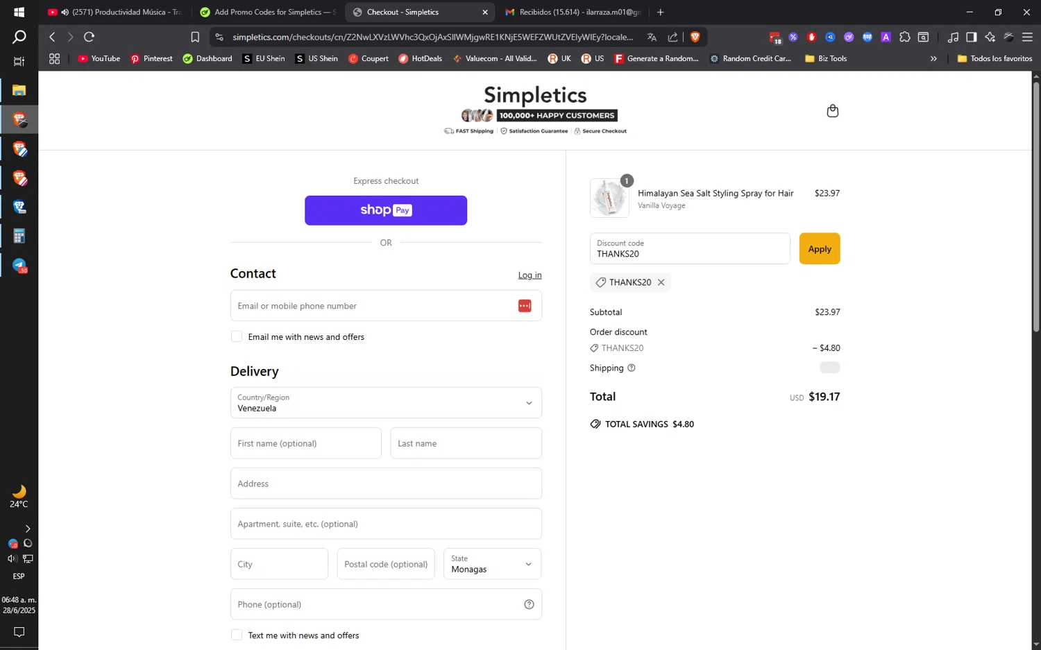The width and height of the screenshot is (1041, 650).
Task: Click the Postal code field
Action: tap(386, 564)
